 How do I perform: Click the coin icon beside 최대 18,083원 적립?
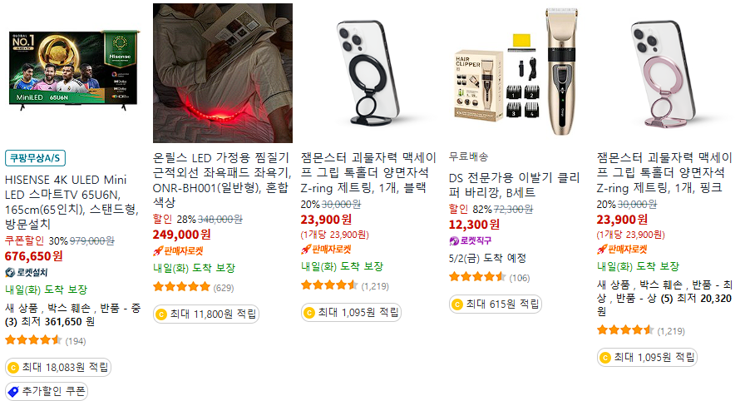13,367
